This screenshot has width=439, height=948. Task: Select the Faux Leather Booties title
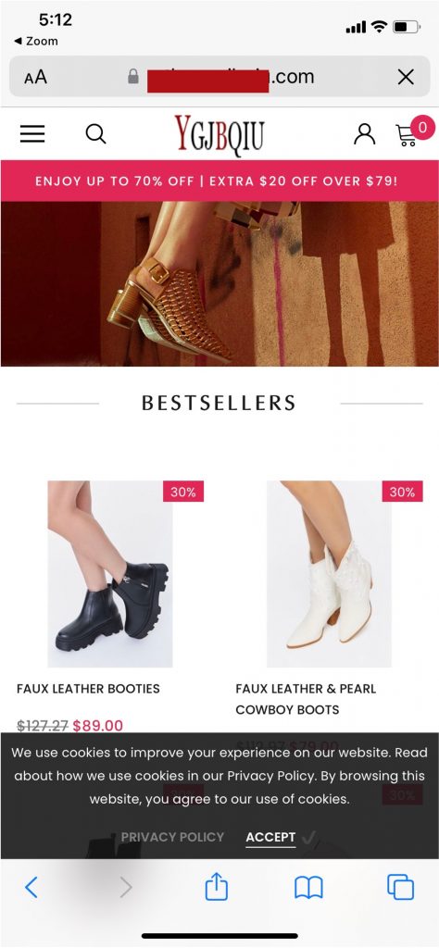click(88, 689)
